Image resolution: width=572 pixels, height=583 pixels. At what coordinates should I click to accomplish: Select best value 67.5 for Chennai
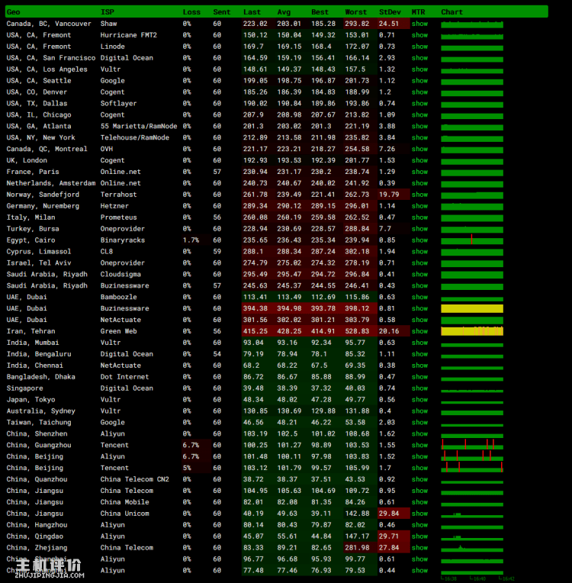pos(320,366)
